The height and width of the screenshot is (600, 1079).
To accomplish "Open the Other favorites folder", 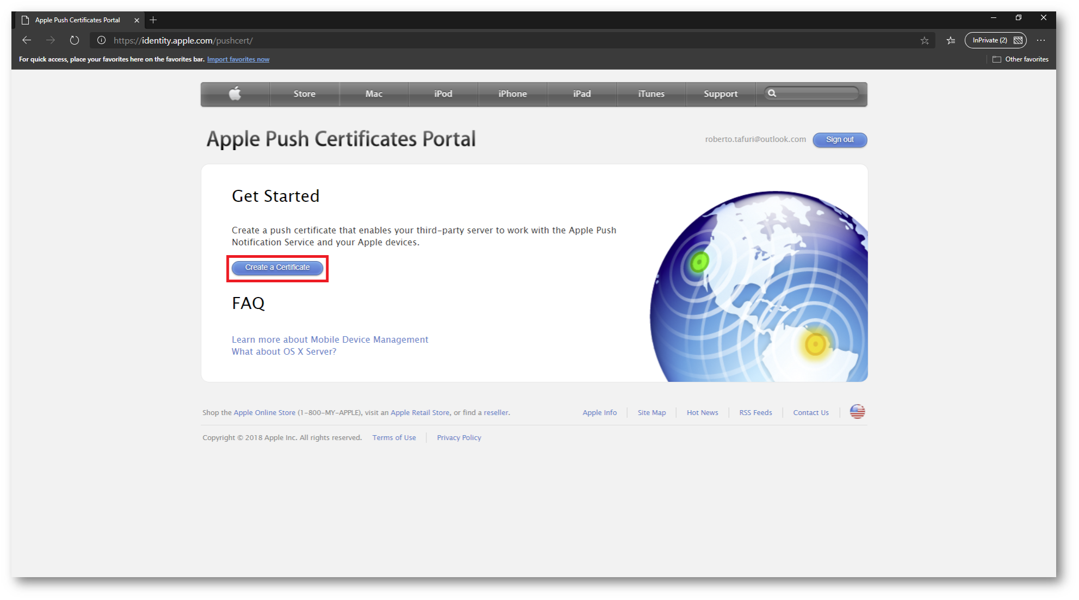I will click(x=1020, y=59).
